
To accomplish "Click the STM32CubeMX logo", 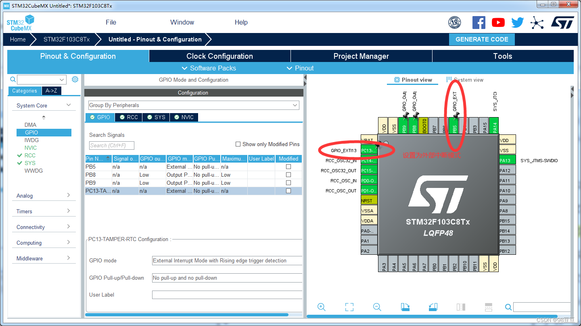I will pos(20,23).
